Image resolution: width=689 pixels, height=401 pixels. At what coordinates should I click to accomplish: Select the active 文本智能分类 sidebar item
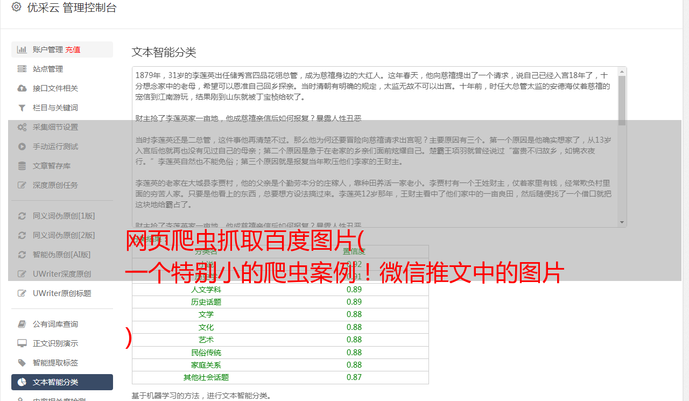pos(62,382)
